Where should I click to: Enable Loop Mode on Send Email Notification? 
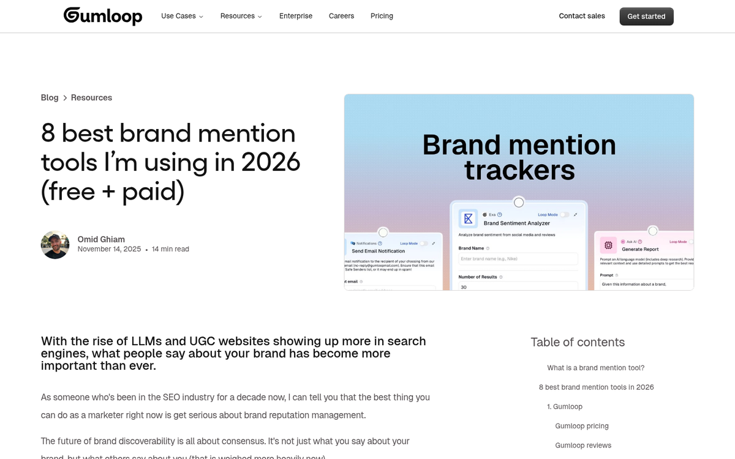tap(424, 244)
